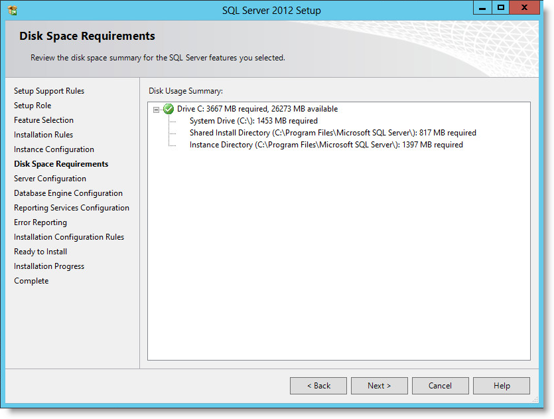The height and width of the screenshot is (419, 554).
Task: Click the Disk Usage Summary label
Action: [x=186, y=91]
